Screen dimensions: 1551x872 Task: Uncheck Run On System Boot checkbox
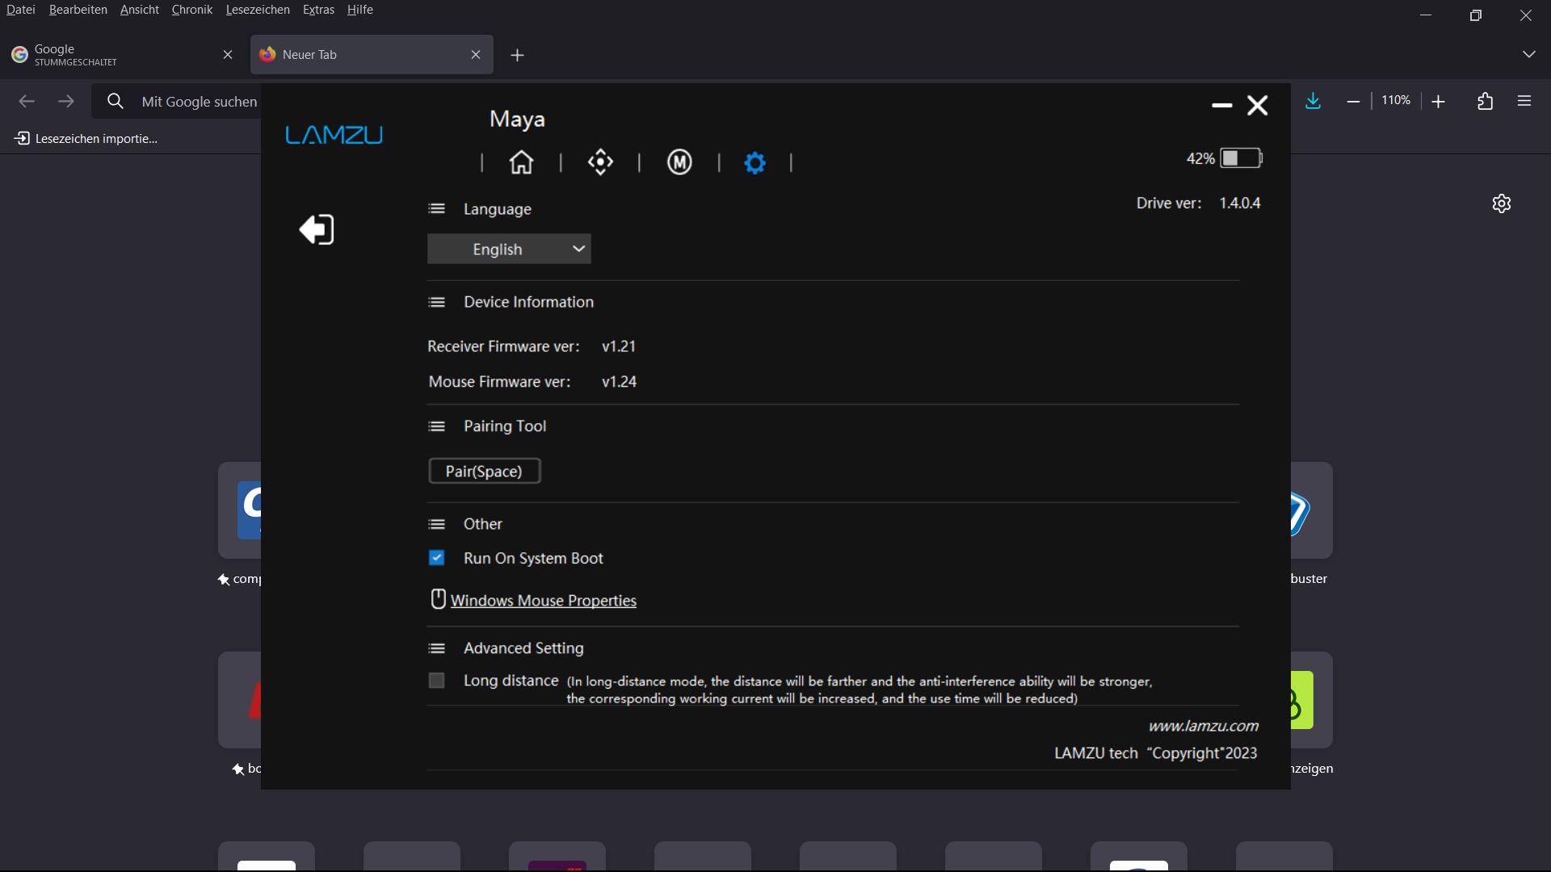click(436, 558)
